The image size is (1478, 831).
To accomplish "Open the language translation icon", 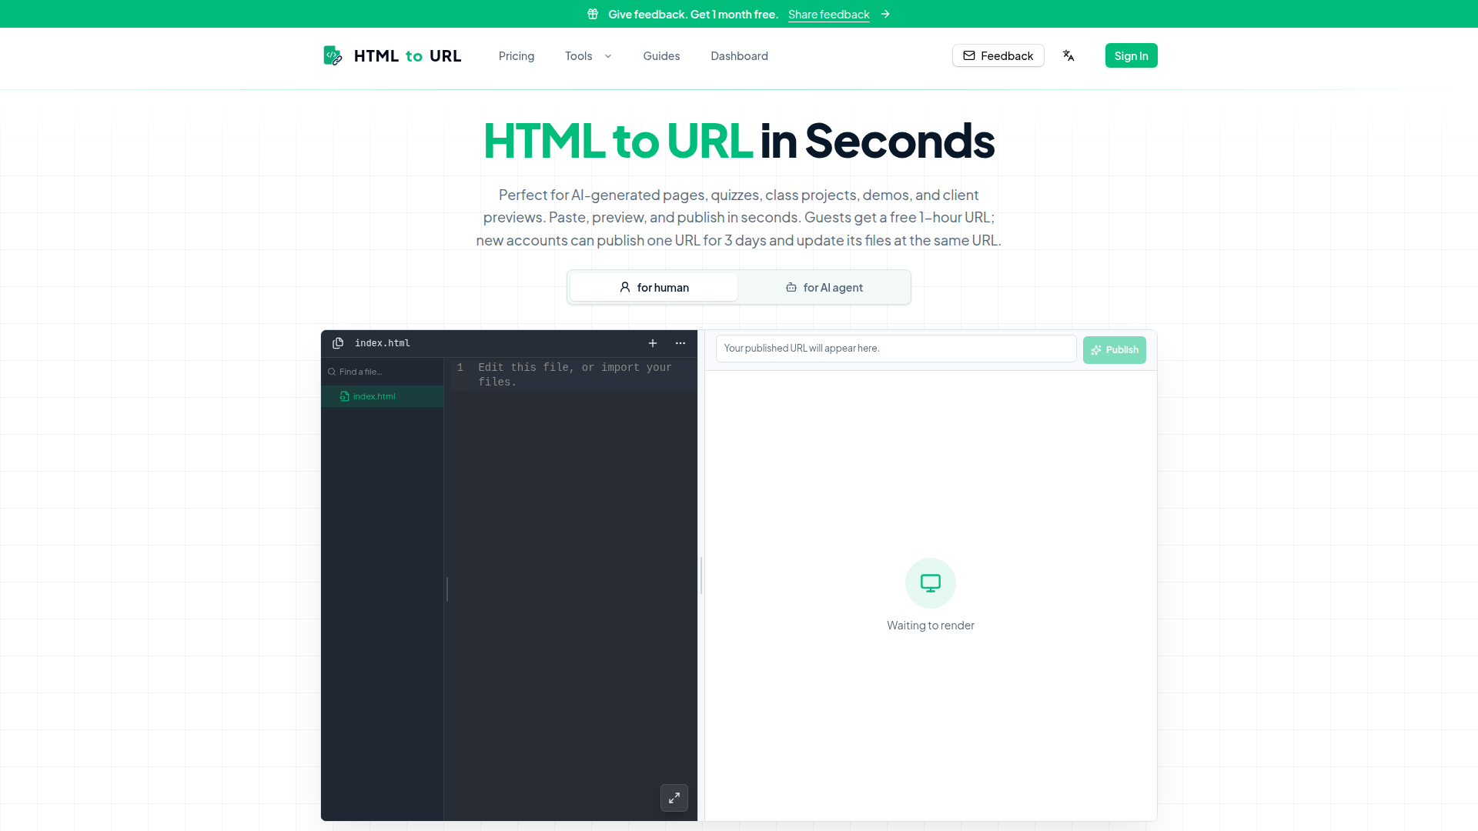I will [1068, 55].
